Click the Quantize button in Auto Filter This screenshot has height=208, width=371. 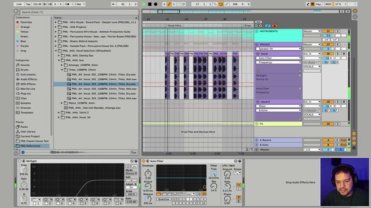click(163, 199)
